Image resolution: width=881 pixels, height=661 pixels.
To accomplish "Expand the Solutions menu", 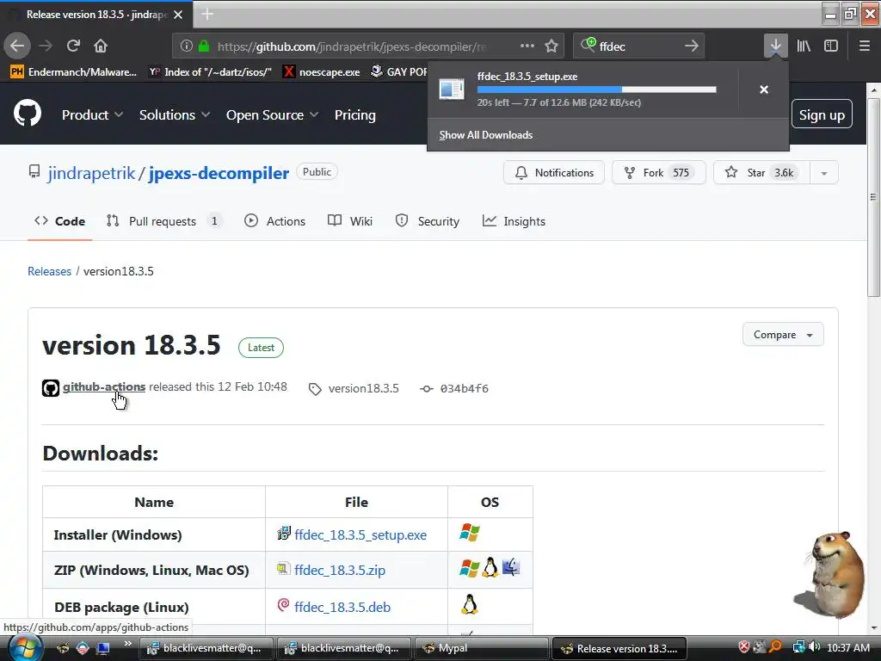I will coord(174,114).
